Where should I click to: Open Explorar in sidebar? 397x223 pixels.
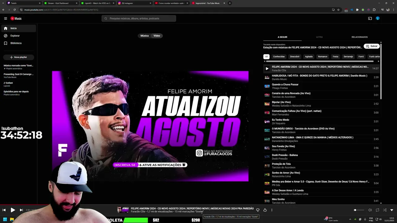[x=19, y=36]
